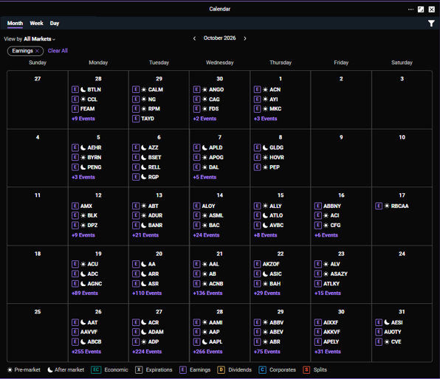
Task: Show +75 Events on October 29
Action: point(267,352)
